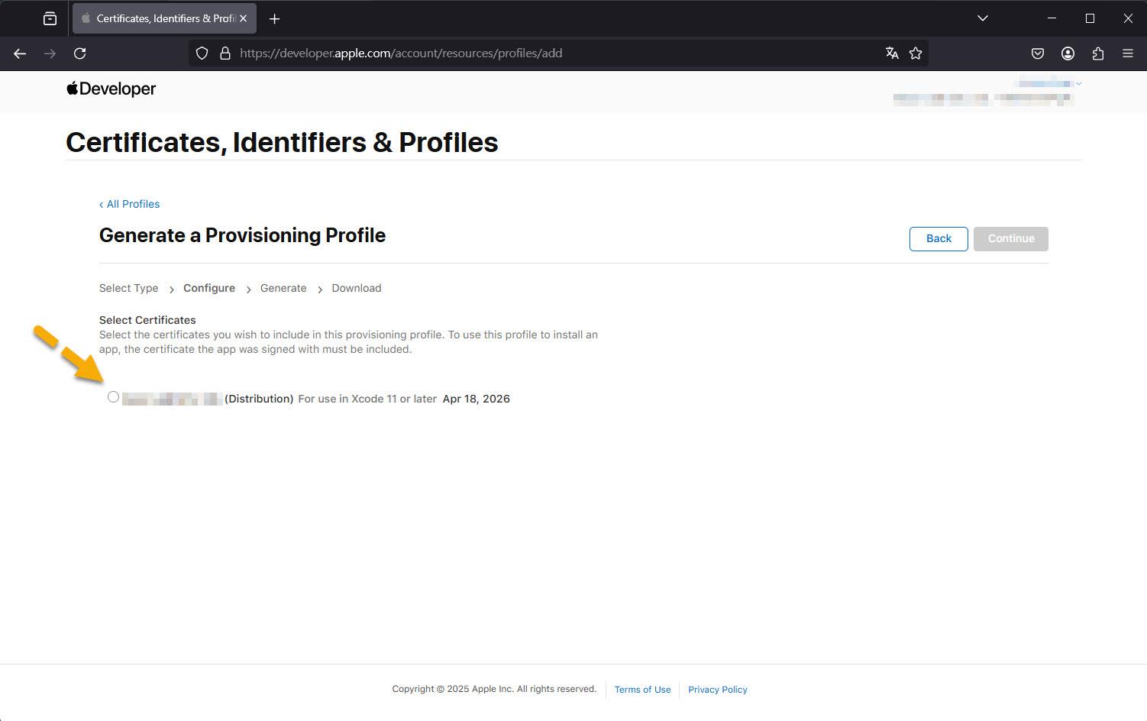Viewport: 1147px width, 721px height.
Task: Select the Distribution certificate radio button
Action: point(113,397)
